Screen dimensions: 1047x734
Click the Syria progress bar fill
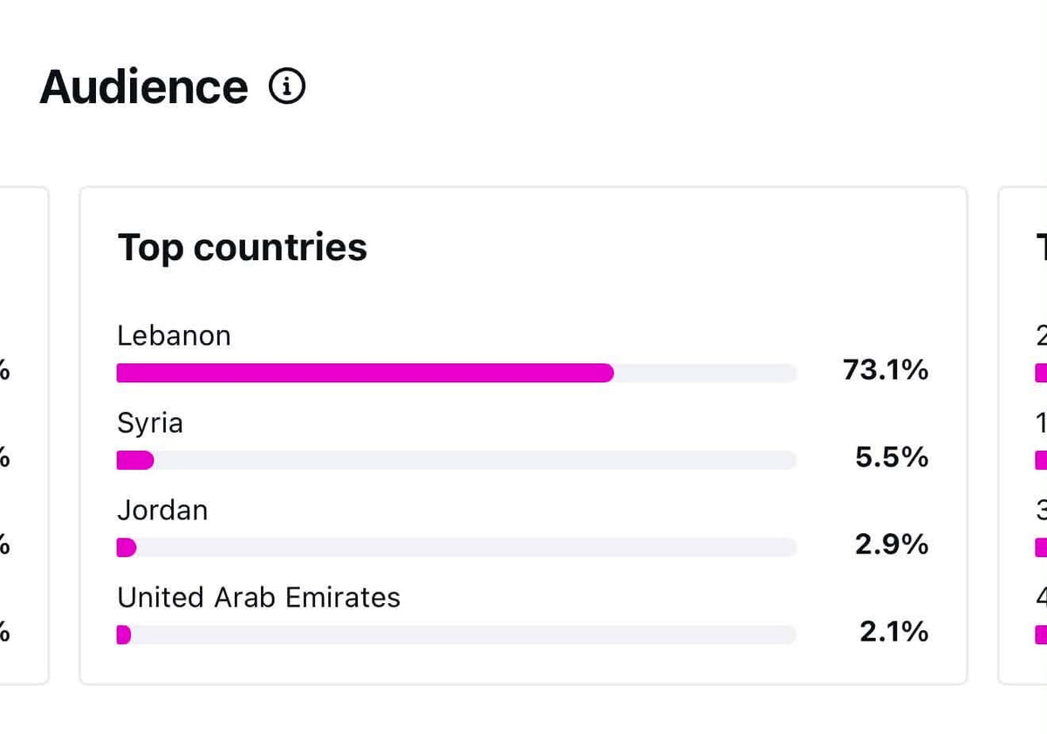coord(135,460)
